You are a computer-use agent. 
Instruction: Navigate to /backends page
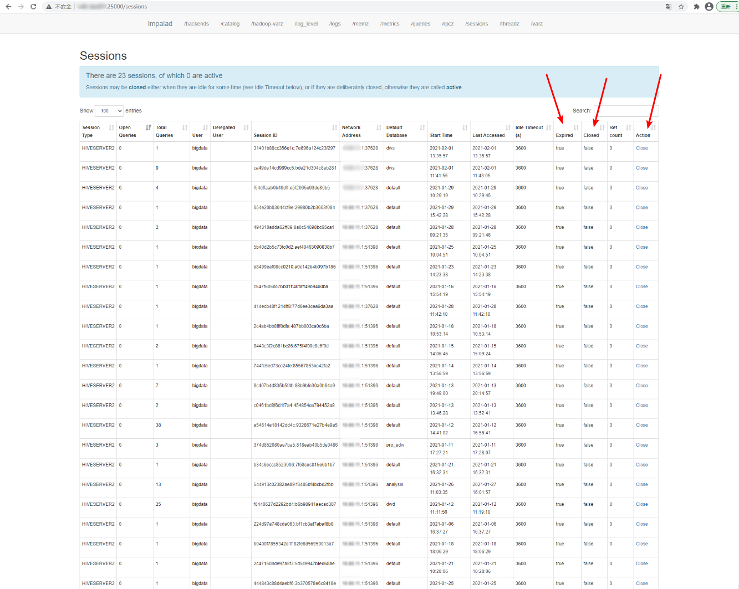[197, 24]
